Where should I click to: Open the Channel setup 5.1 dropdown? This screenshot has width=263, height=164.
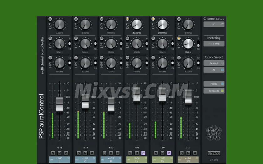[214, 24]
